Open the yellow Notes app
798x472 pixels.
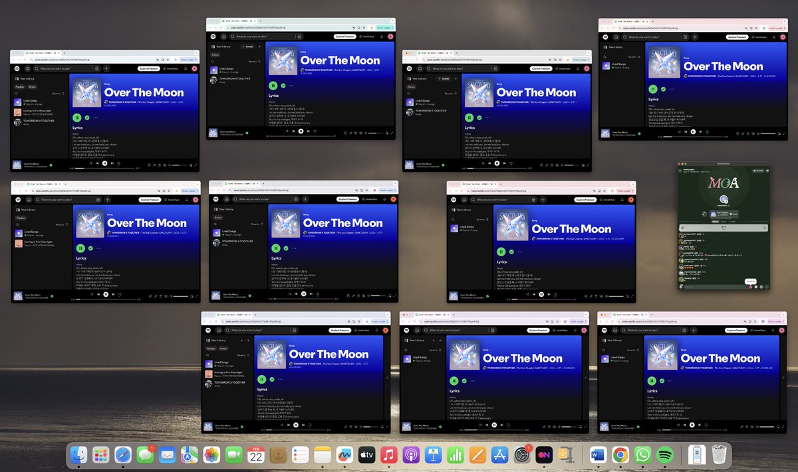pyautogui.click(x=322, y=455)
